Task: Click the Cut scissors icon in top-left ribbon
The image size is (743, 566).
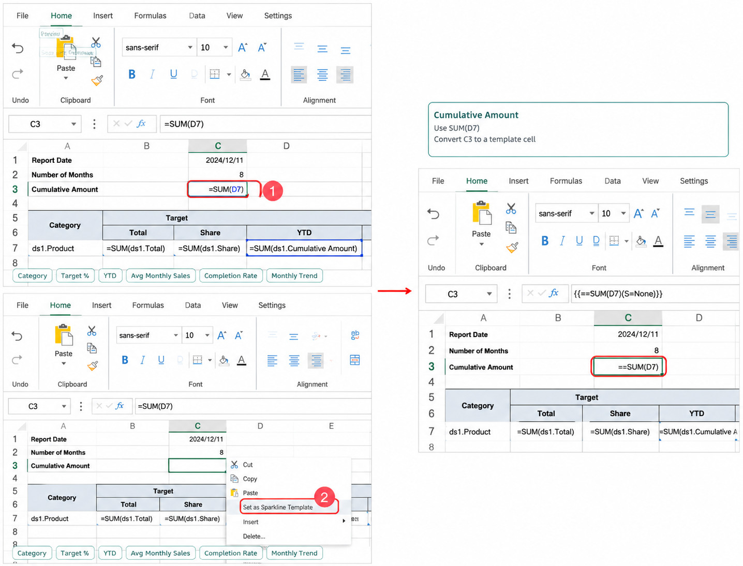Action: [96, 42]
